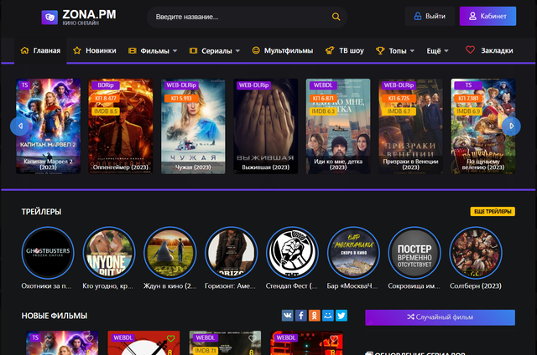Click the home icon beside Главная

(24, 50)
